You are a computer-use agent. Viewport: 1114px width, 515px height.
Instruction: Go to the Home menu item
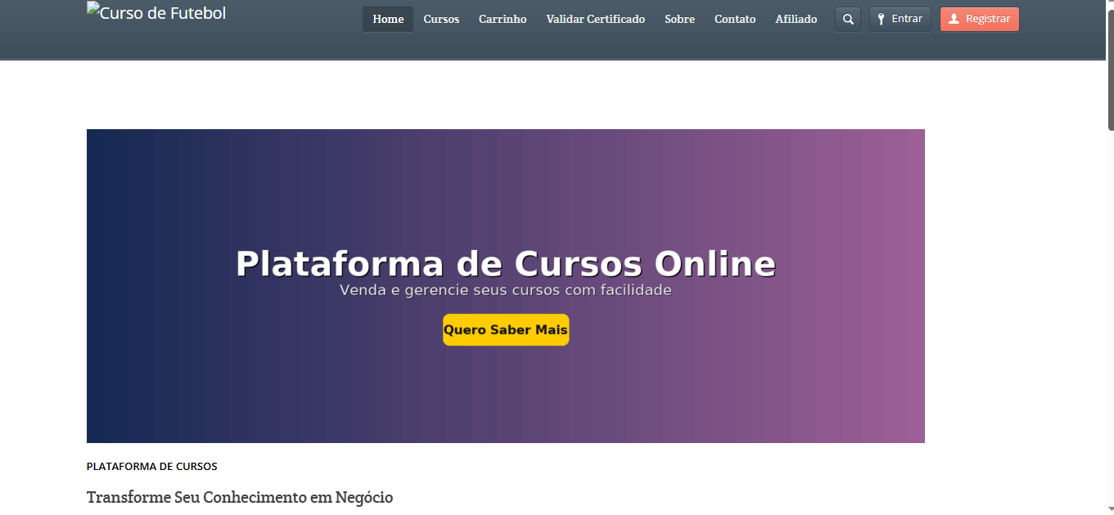pyautogui.click(x=388, y=19)
